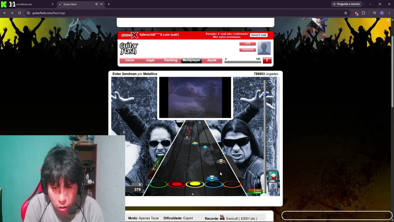Click the 789803 Jogadas play count

[x=266, y=74]
